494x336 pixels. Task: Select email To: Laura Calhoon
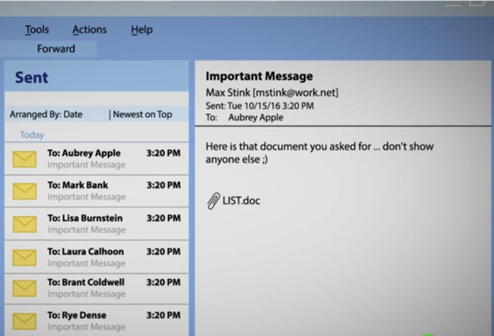97,257
